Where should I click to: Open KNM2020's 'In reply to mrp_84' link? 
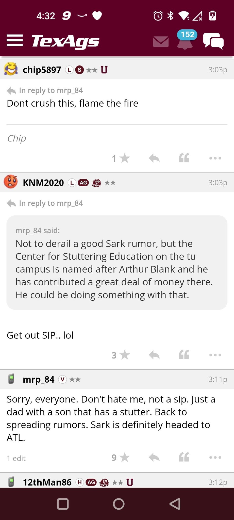tap(51, 203)
